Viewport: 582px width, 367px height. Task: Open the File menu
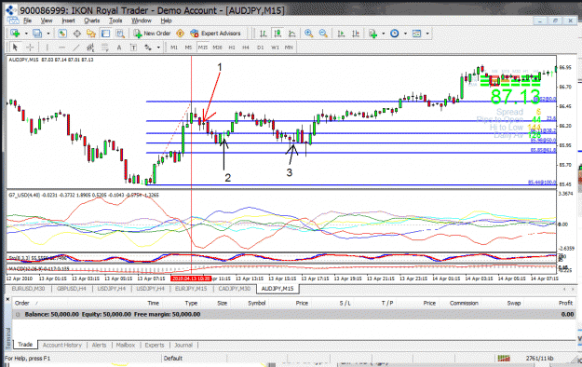pyautogui.click(x=27, y=20)
